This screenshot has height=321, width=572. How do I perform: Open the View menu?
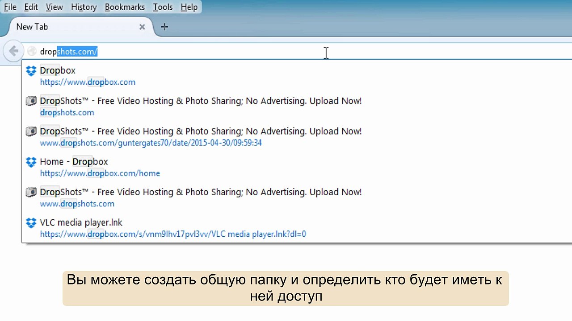click(x=55, y=7)
